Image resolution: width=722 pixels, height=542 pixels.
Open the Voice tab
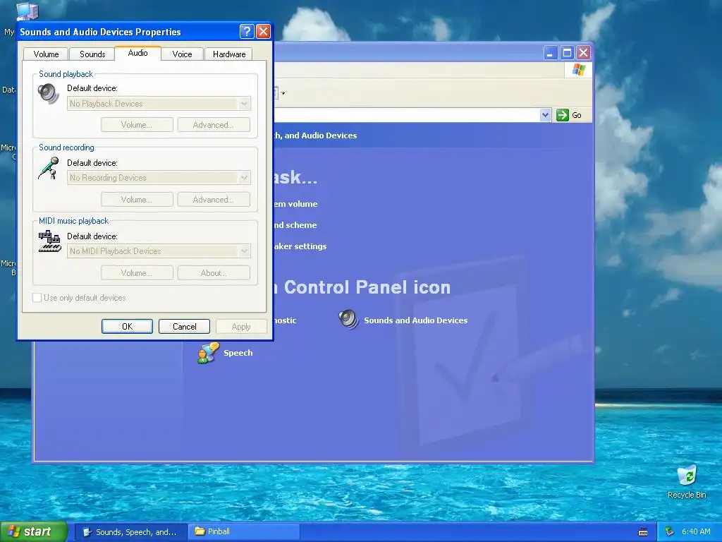(182, 54)
